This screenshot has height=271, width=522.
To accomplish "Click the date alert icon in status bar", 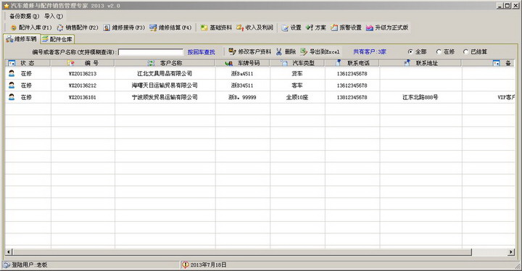I will [x=185, y=264].
